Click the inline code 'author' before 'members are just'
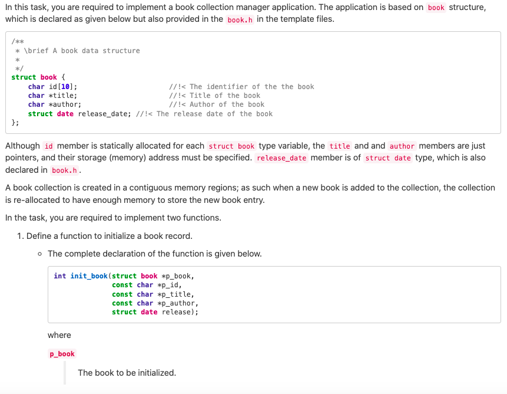Screen dimensions: 507x394 pos(402,146)
